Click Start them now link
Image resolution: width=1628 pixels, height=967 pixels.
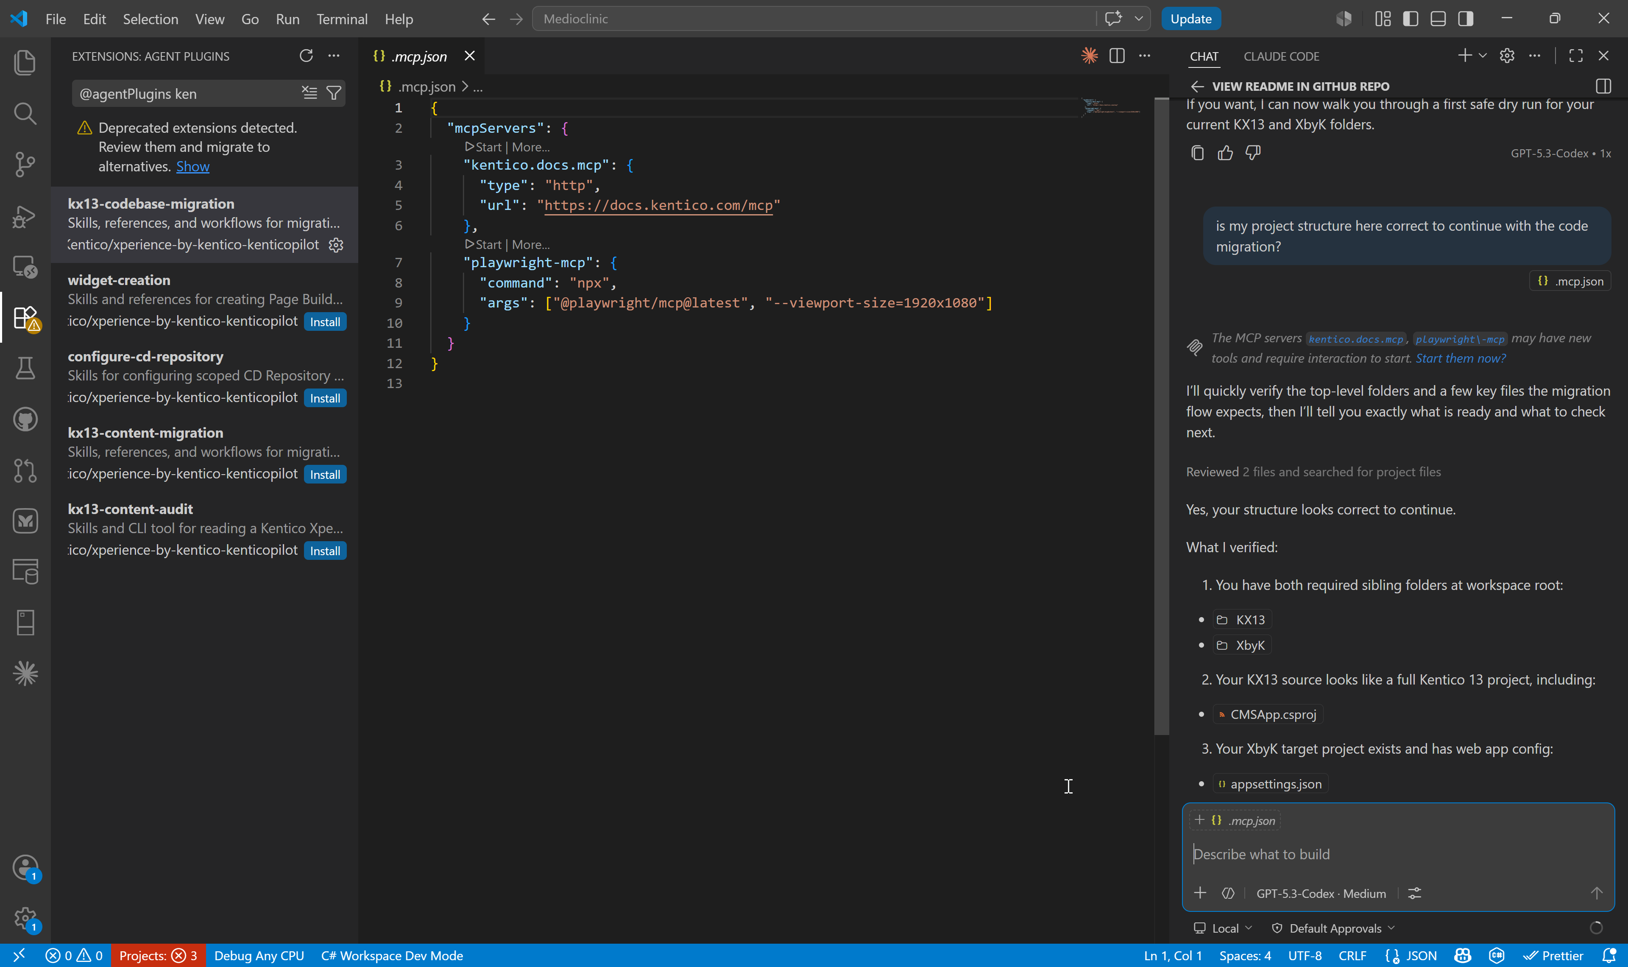[x=1460, y=358]
